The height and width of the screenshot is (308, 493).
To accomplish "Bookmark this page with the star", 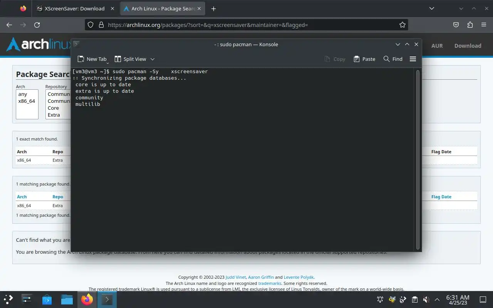I will [402, 25].
